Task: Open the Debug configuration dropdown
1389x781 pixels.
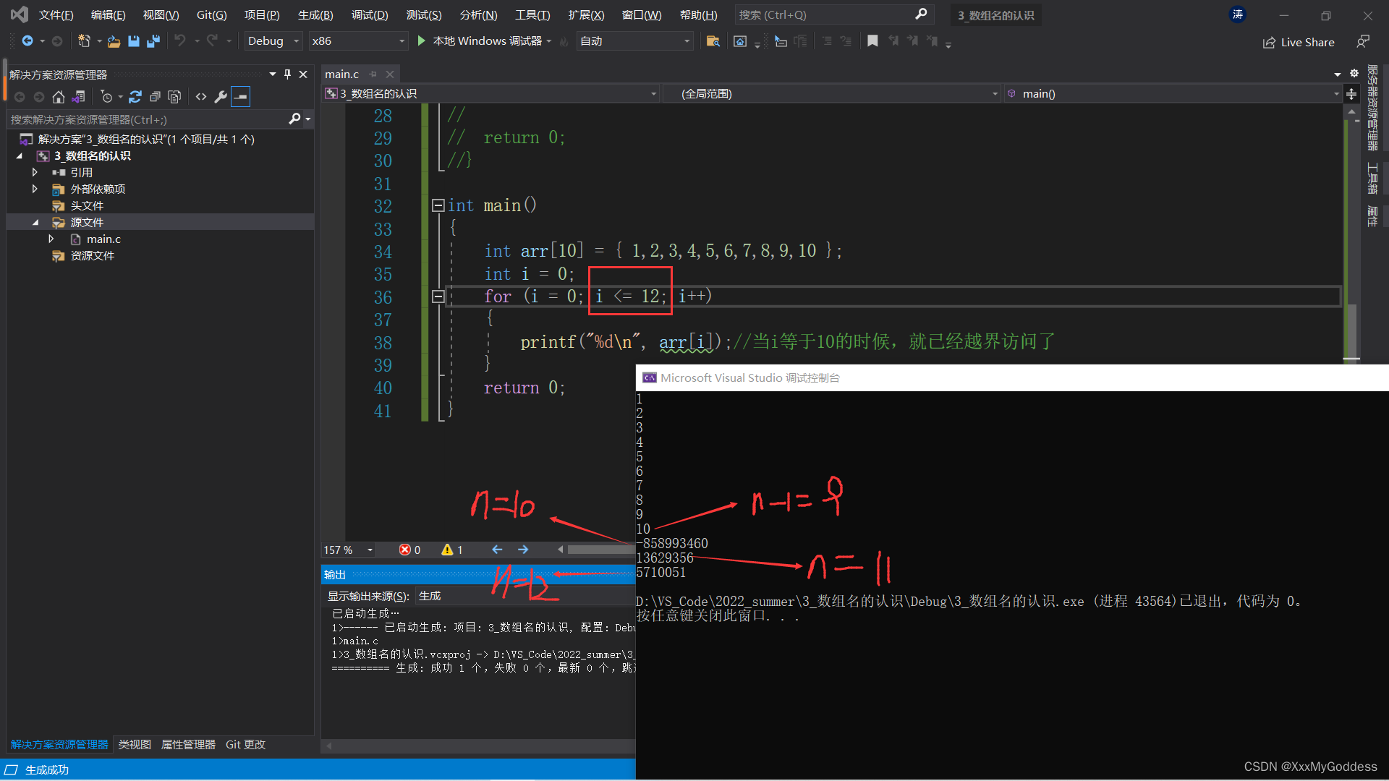Action: pos(273,41)
